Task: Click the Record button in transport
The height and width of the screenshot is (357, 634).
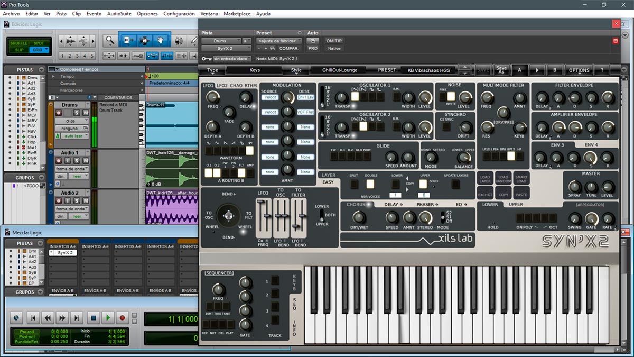Action: click(x=123, y=318)
